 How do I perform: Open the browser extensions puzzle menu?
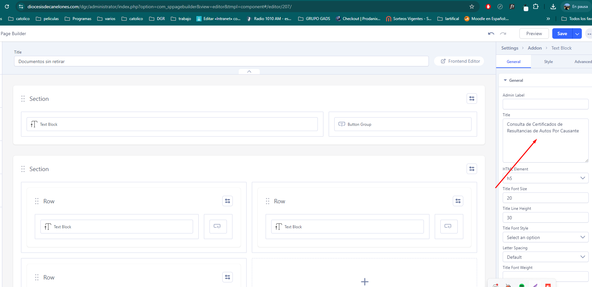[536, 7]
